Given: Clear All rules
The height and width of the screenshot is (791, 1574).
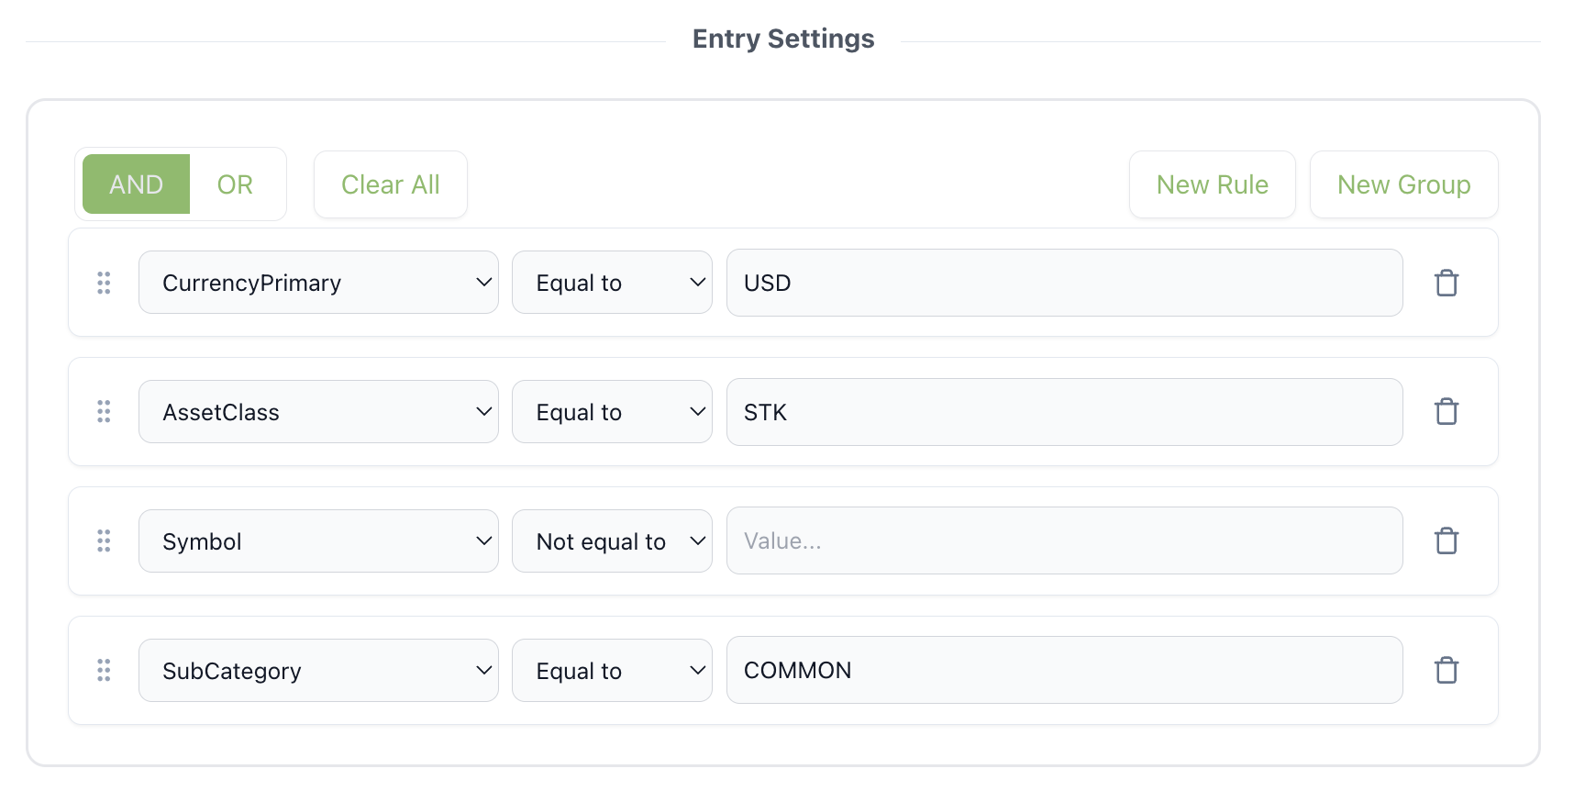Looking at the screenshot, I should click(x=390, y=184).
